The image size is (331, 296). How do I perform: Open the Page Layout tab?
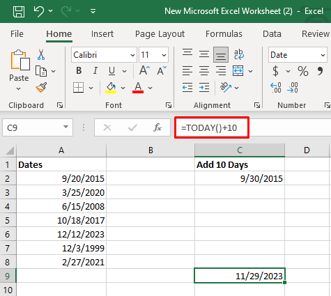click(x=160, y=34)
